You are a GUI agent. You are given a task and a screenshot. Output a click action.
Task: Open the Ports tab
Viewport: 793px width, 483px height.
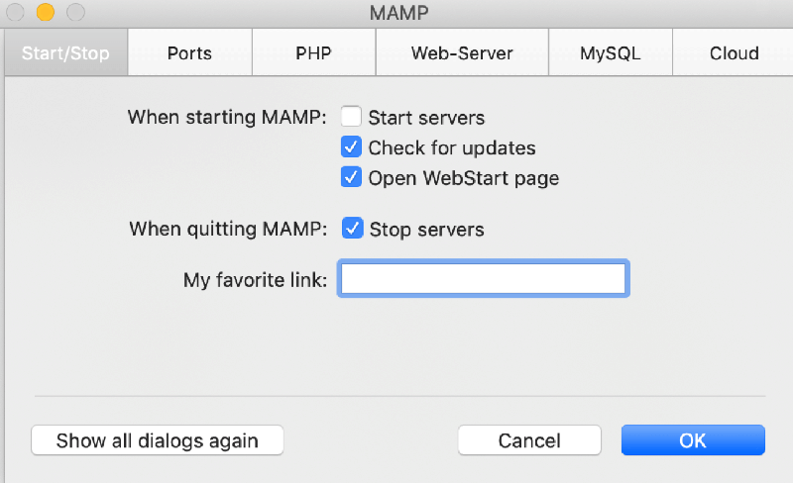[x=189, y=52]
